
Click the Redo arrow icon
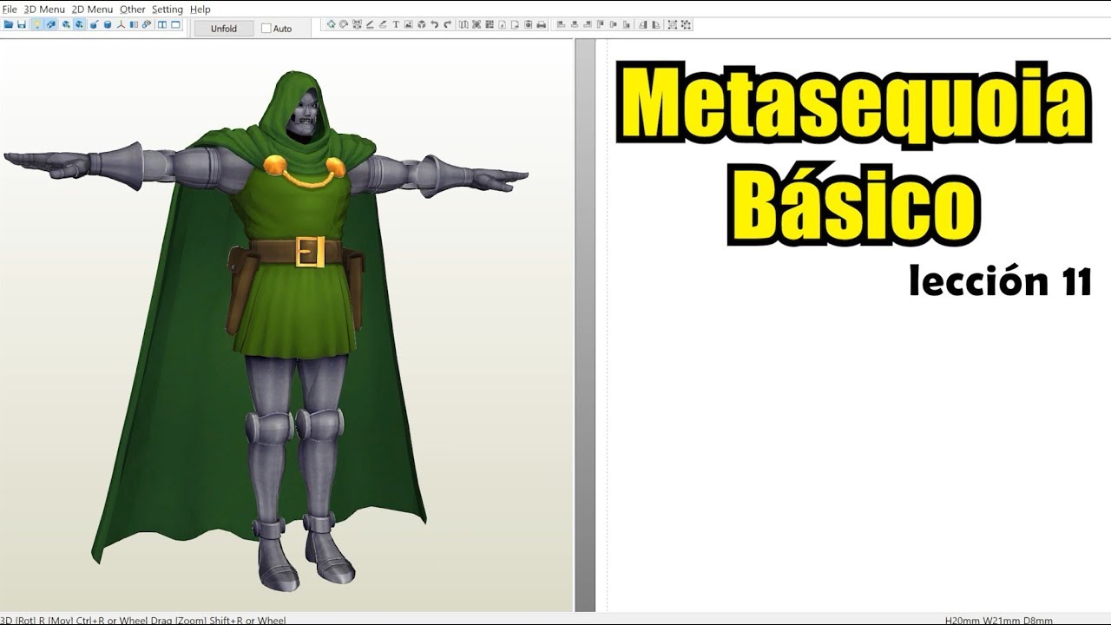pos(447,24)
